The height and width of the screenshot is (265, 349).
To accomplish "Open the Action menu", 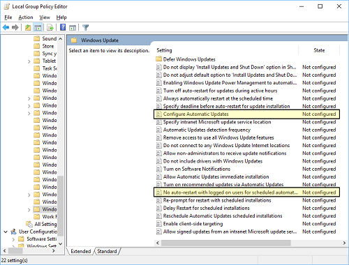I will [26, 17].
